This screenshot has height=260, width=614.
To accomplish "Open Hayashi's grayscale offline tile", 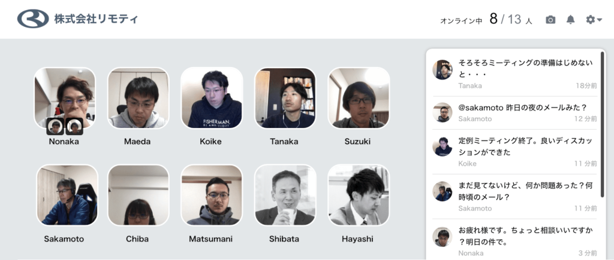I will [x=359, y=195].
